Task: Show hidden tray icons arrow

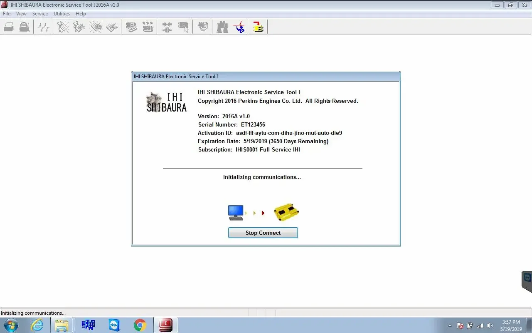Action: click(450, 326)
